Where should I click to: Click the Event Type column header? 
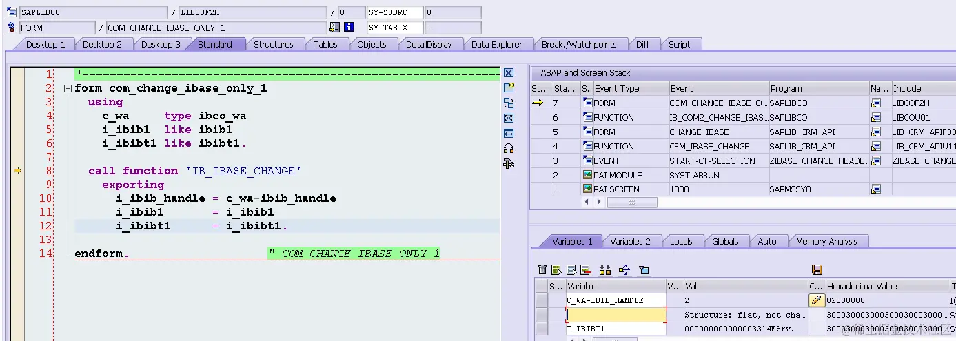[631, 88]
